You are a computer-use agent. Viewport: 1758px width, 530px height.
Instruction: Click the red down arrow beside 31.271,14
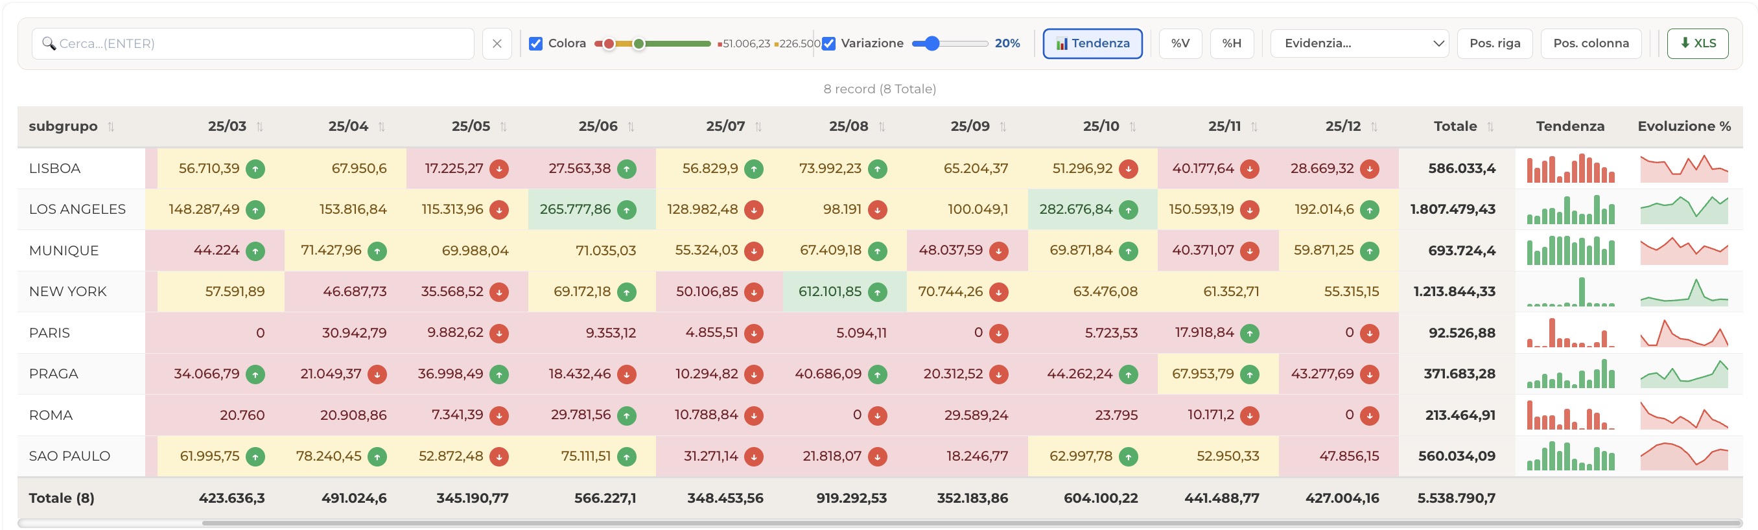(754, 456)
